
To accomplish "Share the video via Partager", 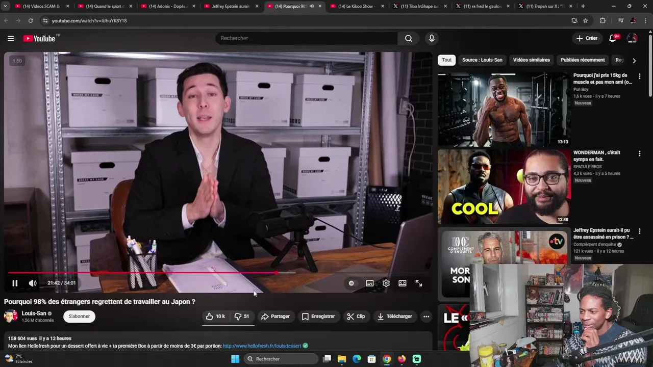I will (x=275, y=317).
